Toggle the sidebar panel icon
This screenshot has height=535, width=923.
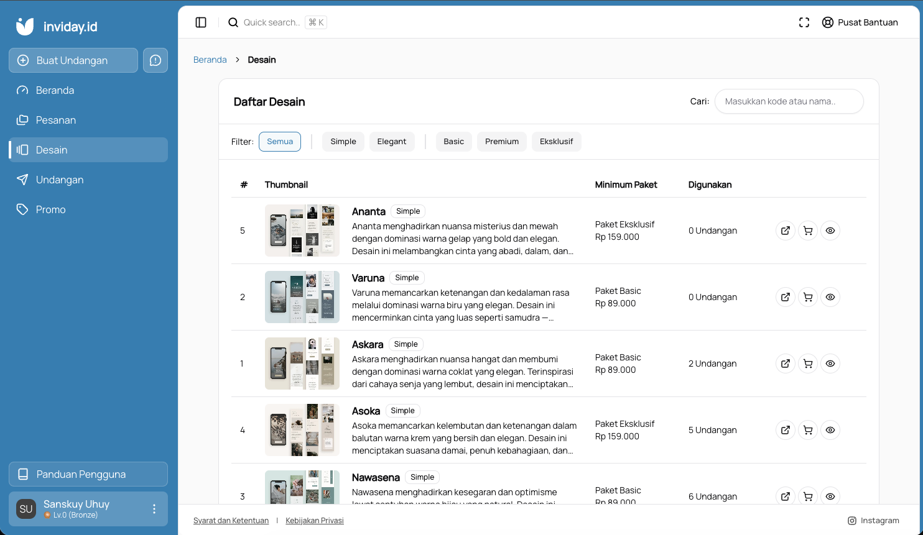(x=201, y=22)
